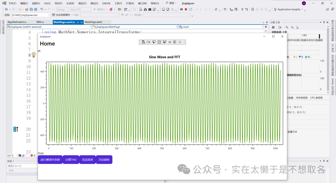Toggle auto-hide pin on diagnostics tools panel
Viewport: 336px width, 183px height.
click(324, 22)
